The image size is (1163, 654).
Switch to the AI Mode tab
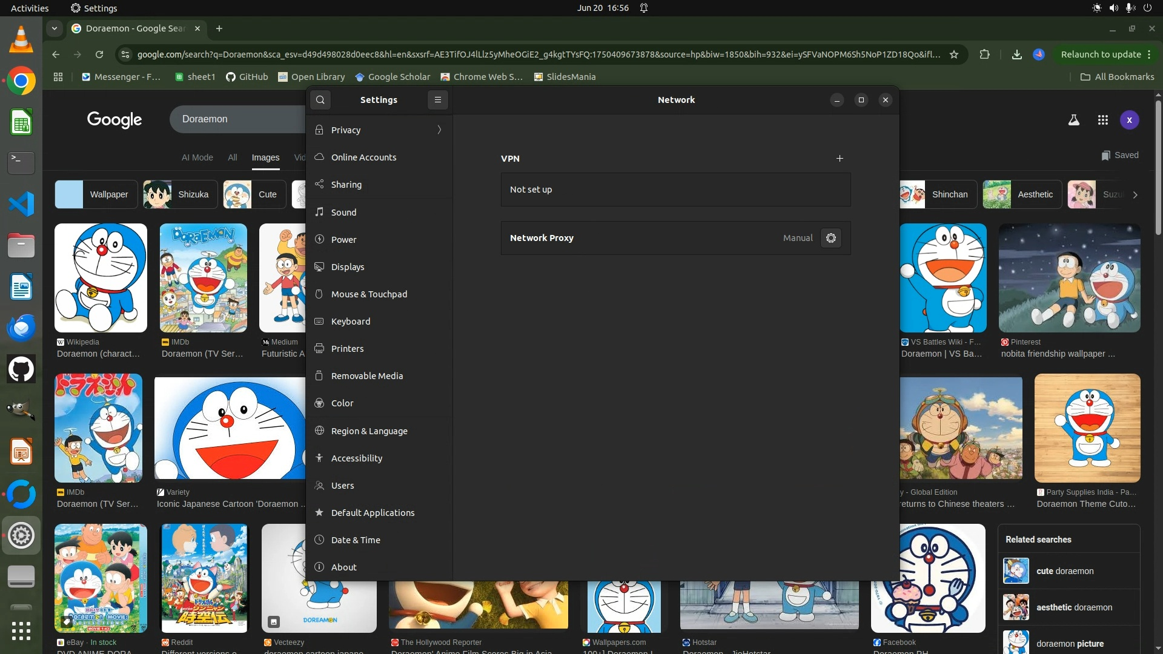click(x=197, y=157)
